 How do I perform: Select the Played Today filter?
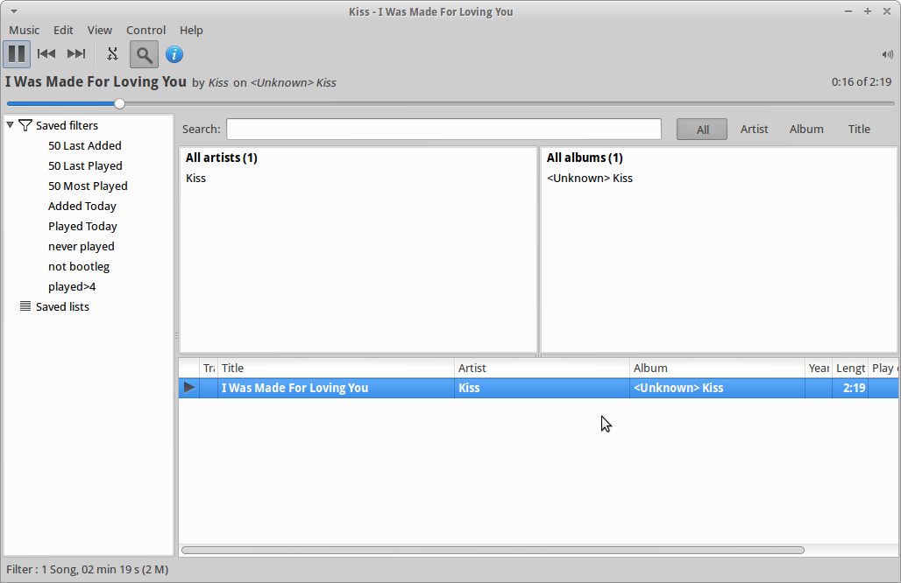tap(82, 226)
